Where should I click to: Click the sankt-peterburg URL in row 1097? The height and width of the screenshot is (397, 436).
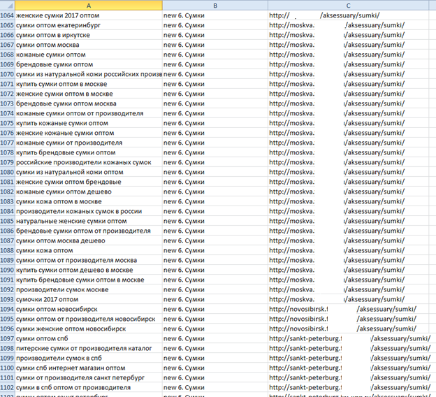349,338
